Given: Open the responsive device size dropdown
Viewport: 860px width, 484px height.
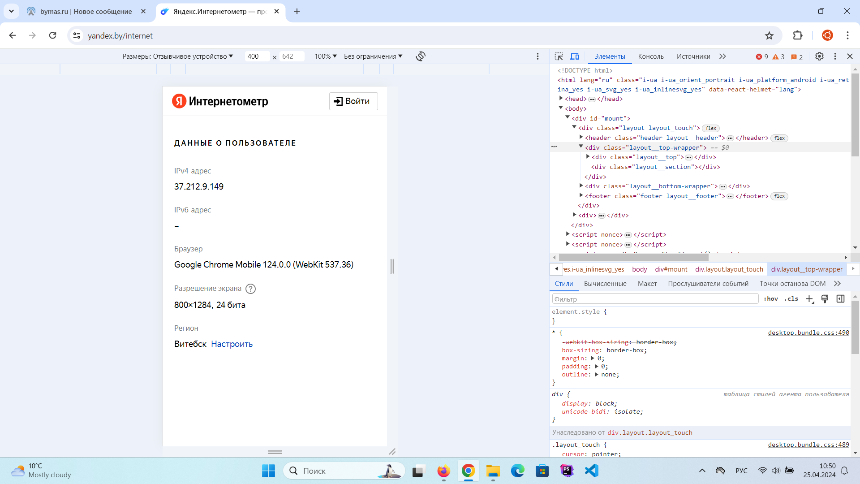Looking at the screenshot, I should [178, 56].
